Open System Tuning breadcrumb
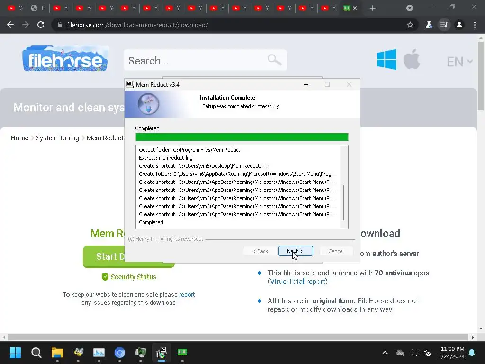This screenshot has width=485, height=364. 57,138
